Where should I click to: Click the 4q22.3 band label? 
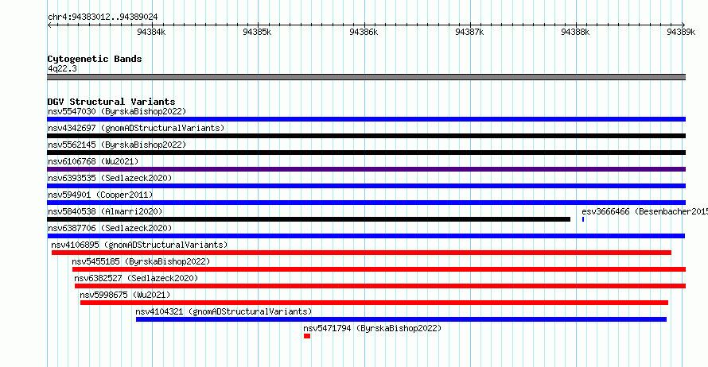(x=62, y=68)
